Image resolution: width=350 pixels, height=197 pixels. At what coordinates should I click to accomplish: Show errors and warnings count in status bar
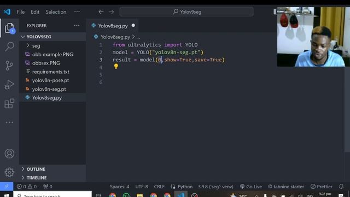27,187
